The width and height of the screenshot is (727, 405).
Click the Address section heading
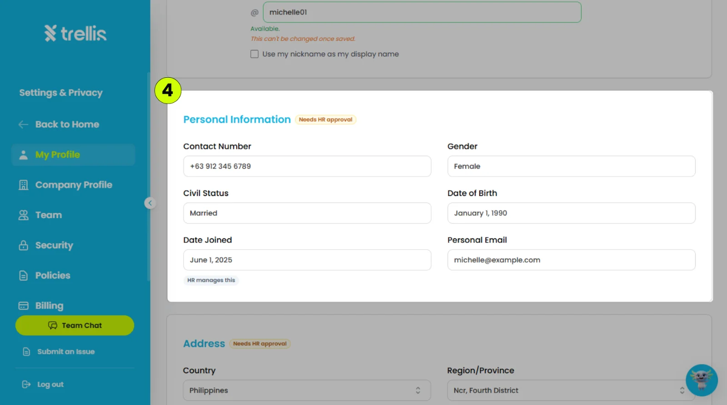(204, 344)
